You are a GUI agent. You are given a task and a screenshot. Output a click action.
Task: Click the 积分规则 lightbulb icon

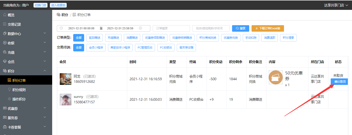10,90
